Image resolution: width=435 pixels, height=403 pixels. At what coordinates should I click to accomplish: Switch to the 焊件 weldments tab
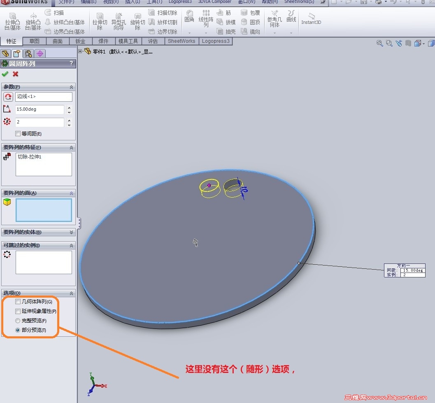(x=103, y=41)
